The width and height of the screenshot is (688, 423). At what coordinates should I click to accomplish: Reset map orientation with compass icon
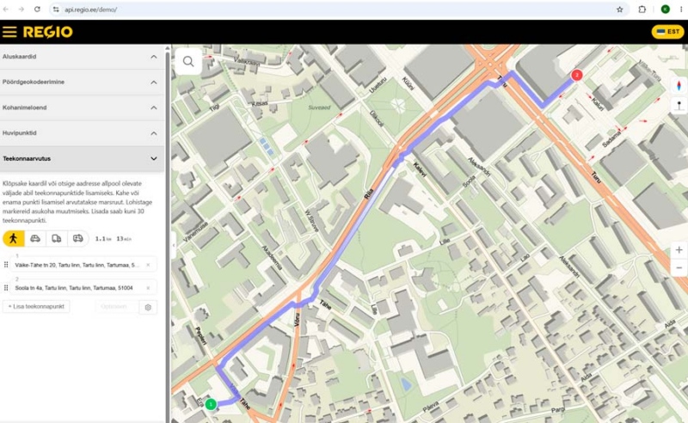679,85
